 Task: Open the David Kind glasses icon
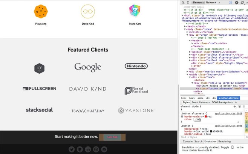tap(88, 11)
